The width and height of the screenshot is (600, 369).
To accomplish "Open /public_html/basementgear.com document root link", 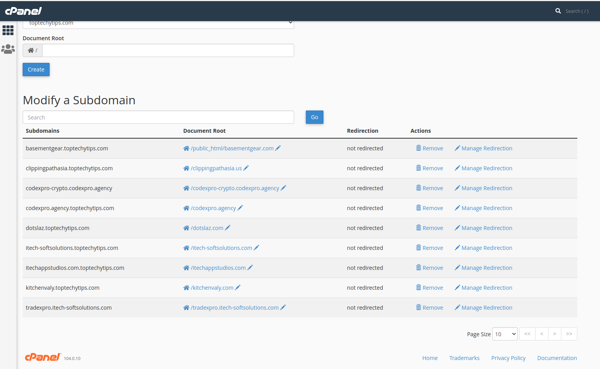I will (232, 148).
